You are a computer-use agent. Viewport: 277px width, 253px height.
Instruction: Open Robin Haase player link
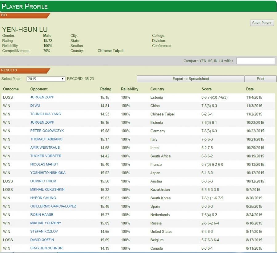coord(42,215)
